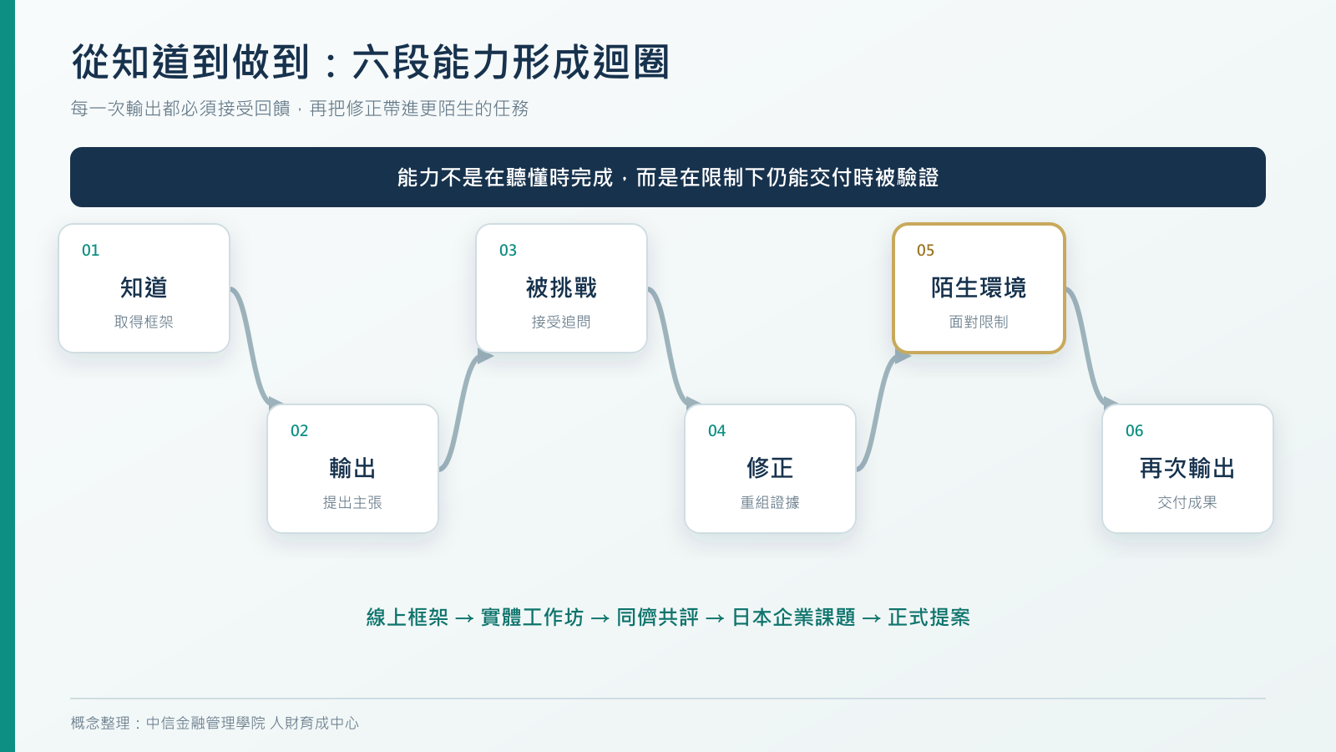Click the slide title 從知道到做到：六段能力形成迴圈
The height and width of the screenshot is (752, 1336).
coord(371,63)
